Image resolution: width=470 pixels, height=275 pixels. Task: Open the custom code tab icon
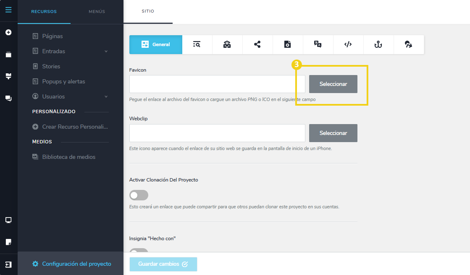coord(348,44)
